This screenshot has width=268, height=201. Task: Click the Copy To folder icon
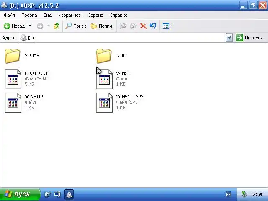(133, 26)
